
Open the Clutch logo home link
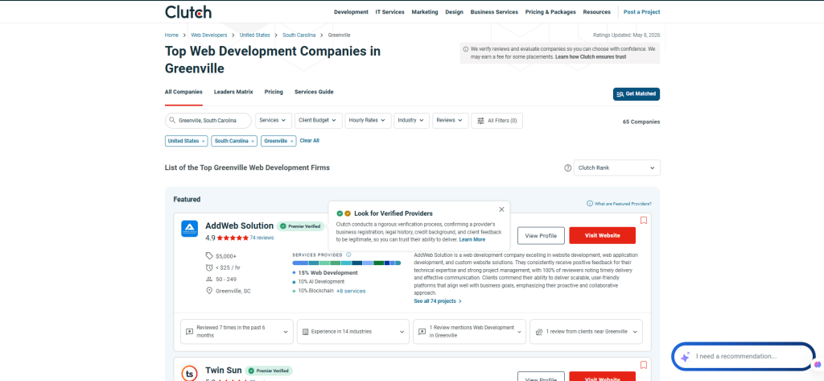click(188, 11)
